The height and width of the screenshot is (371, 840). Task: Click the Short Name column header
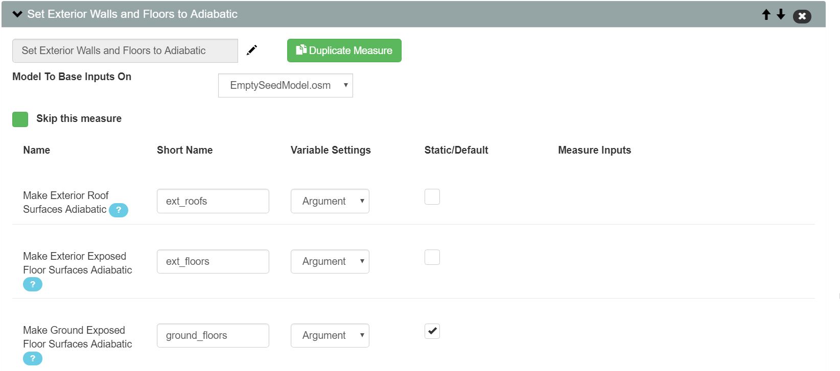click(184, 150)
